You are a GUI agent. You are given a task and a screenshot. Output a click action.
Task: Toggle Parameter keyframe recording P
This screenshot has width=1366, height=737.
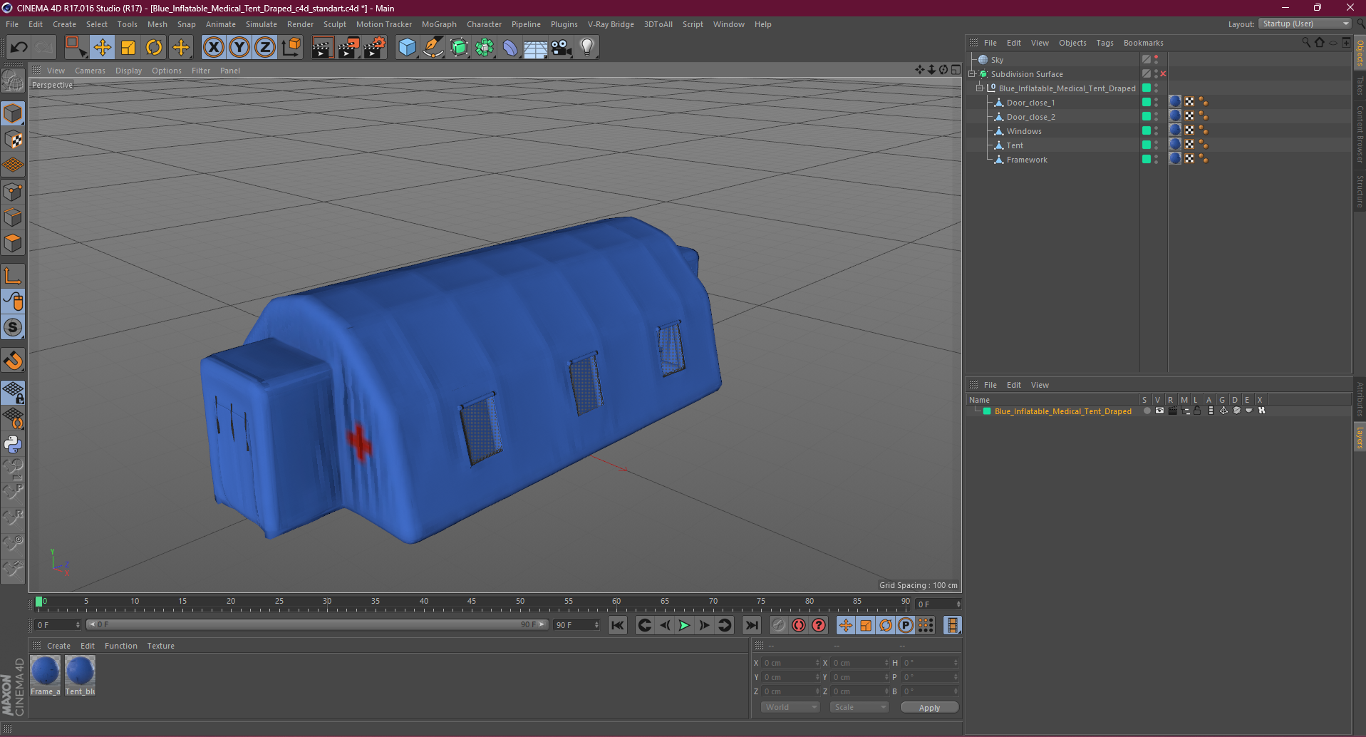906,625
